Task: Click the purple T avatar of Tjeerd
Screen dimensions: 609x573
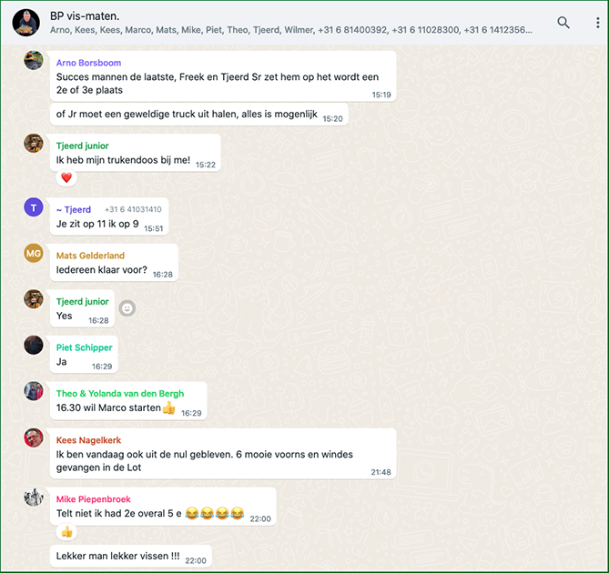Action: click(x=34, y=207)
